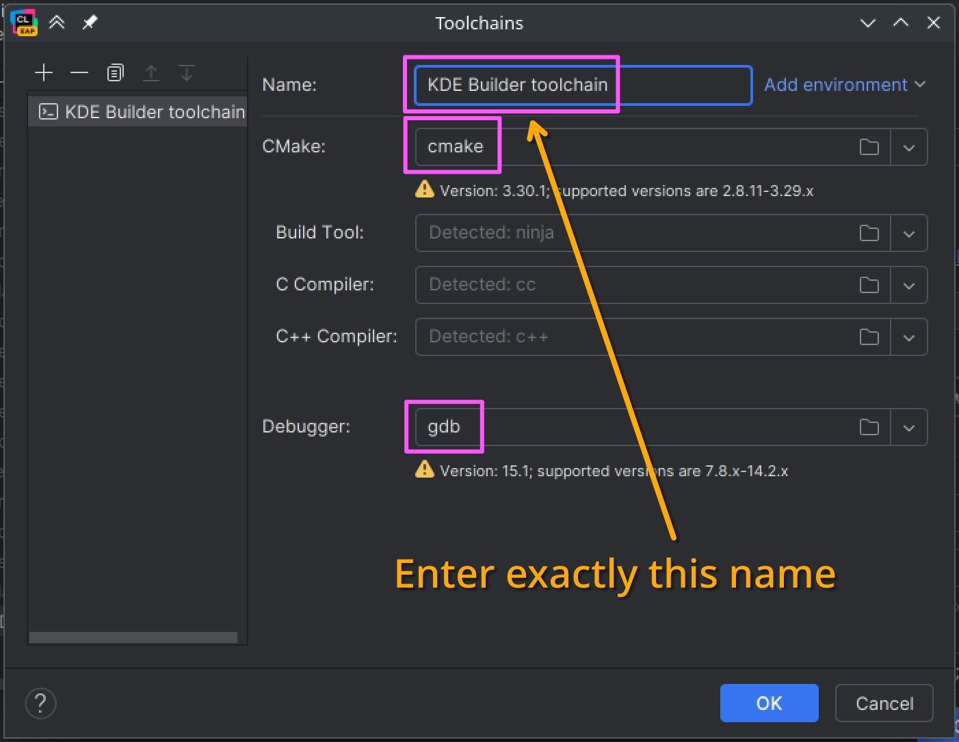Add a new toolchain with plus icon
The width and height of the screenshot is (959, 742).
coord(44,72)
